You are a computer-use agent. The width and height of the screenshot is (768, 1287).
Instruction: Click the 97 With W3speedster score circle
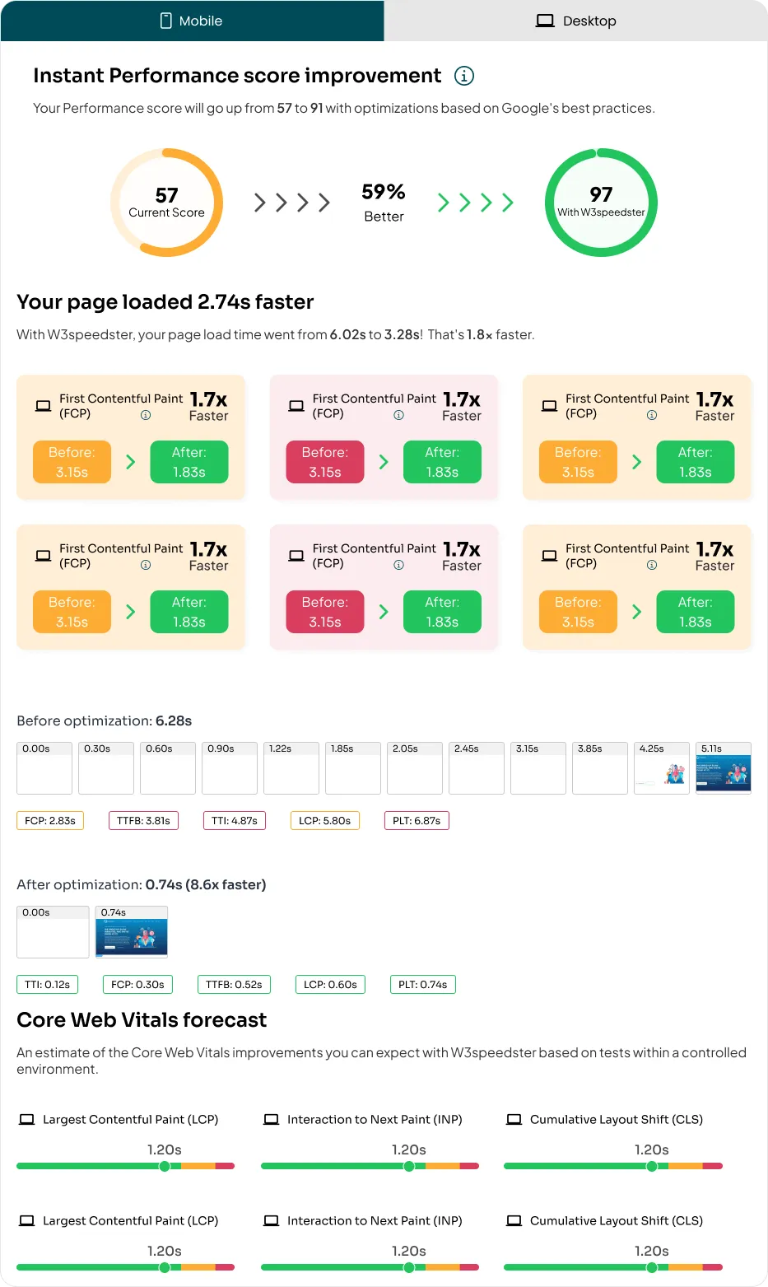[601, 203]
